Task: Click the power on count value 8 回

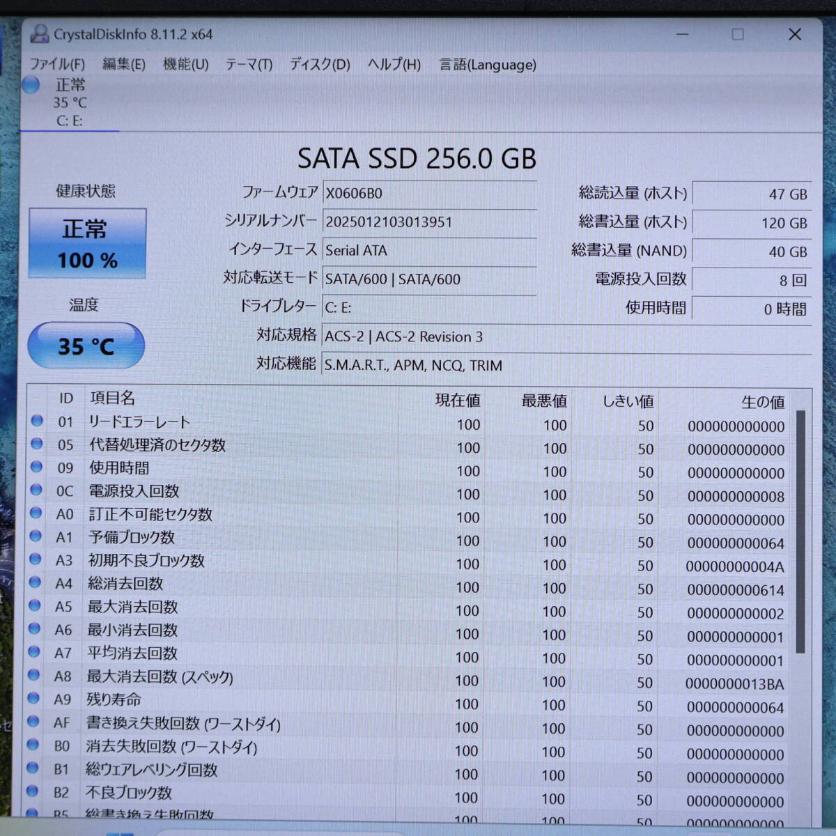Action: coord(752,280)
